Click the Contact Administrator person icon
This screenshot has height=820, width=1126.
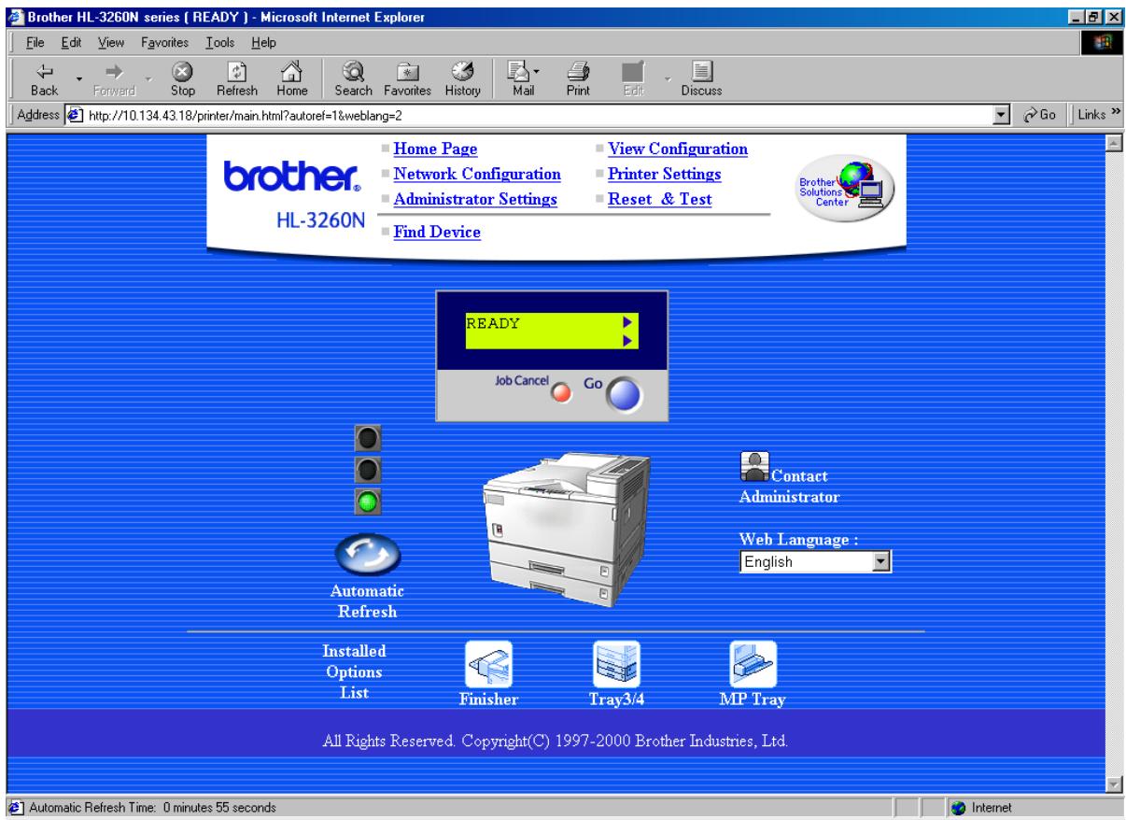pyautogui.click(x=753, y=465)
